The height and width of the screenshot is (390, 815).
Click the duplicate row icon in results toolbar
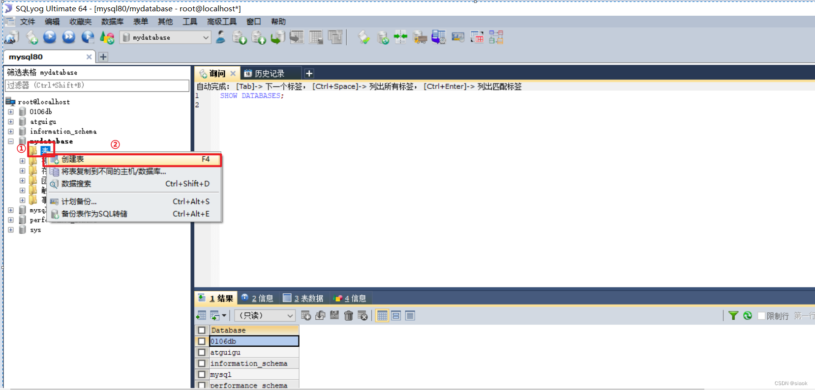pos(320,315)
